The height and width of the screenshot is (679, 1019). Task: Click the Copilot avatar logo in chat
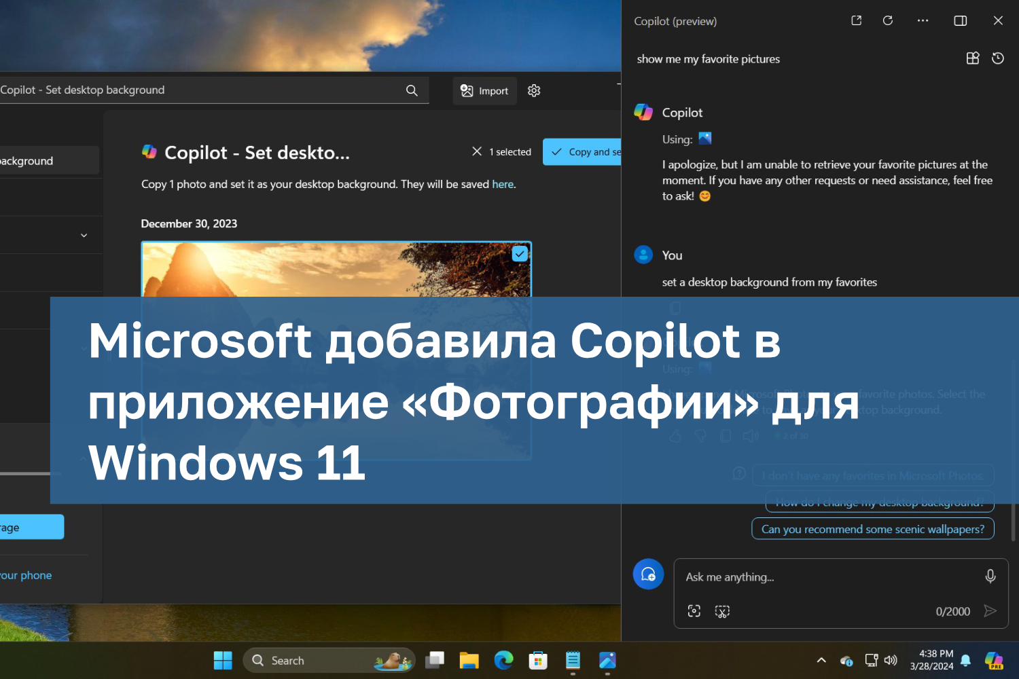(643, 112)
